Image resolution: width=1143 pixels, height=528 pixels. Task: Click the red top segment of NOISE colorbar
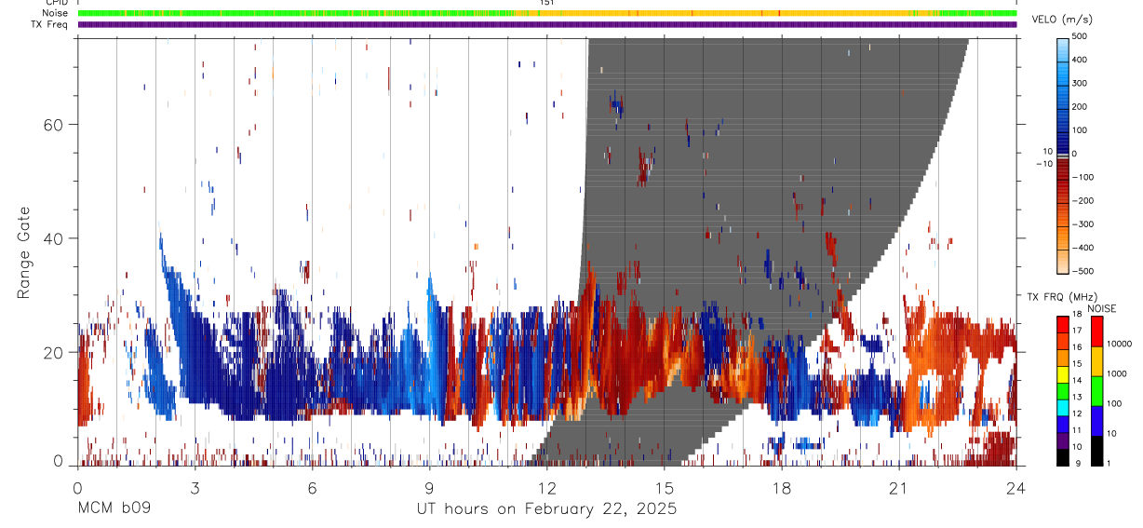1096,330
